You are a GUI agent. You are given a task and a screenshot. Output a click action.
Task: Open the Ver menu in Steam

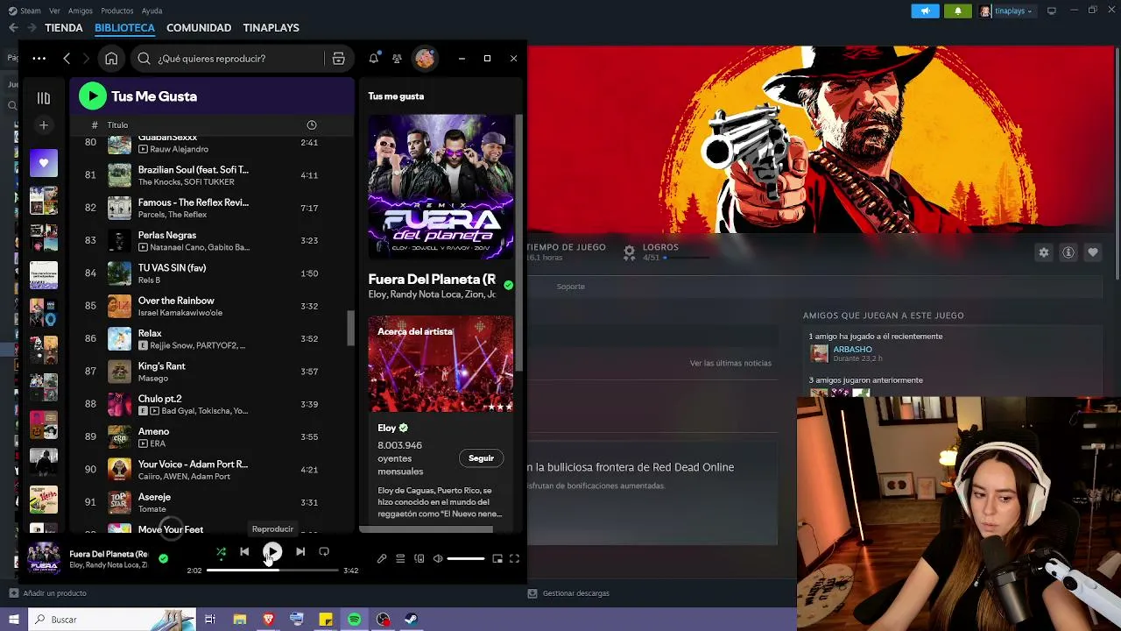[x=55, y=11]
